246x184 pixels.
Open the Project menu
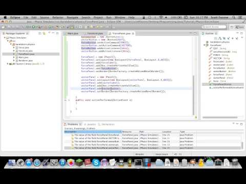point(98,17)
